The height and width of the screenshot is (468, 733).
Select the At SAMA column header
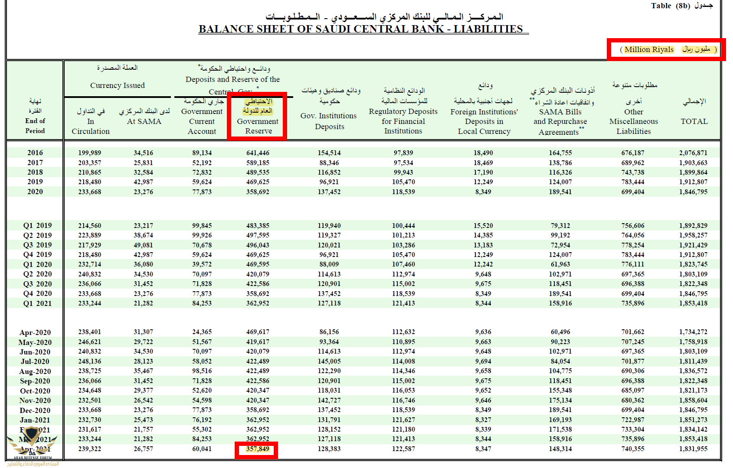[144, 121]
